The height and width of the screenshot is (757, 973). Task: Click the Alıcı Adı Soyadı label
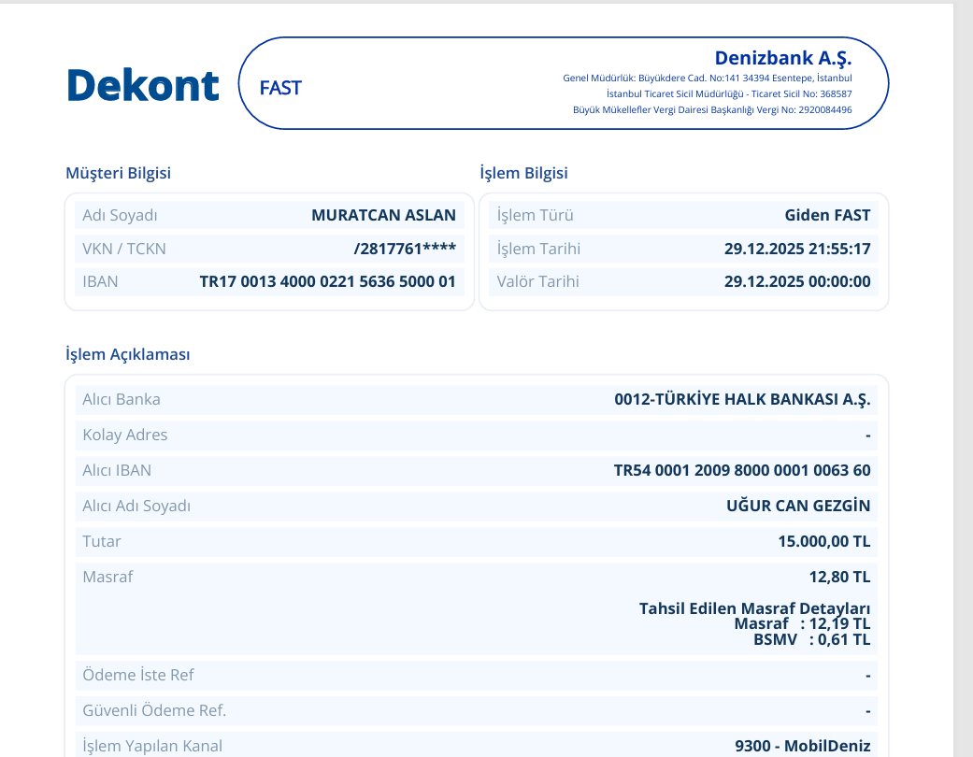(x=136, y=506)
